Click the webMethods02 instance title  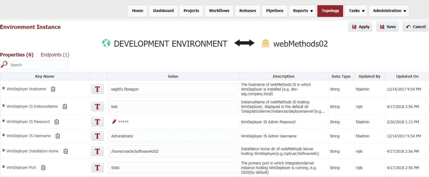[x=301, y=44]
